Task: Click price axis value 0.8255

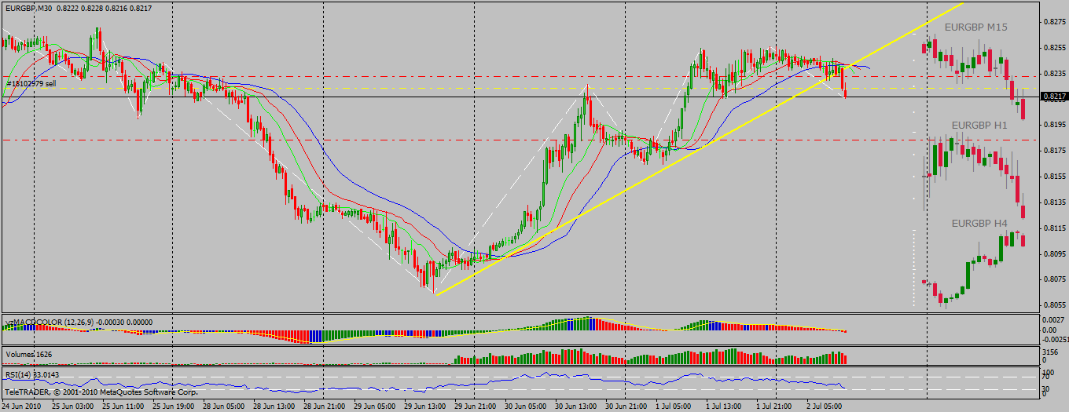Action: coord(1054,47)
